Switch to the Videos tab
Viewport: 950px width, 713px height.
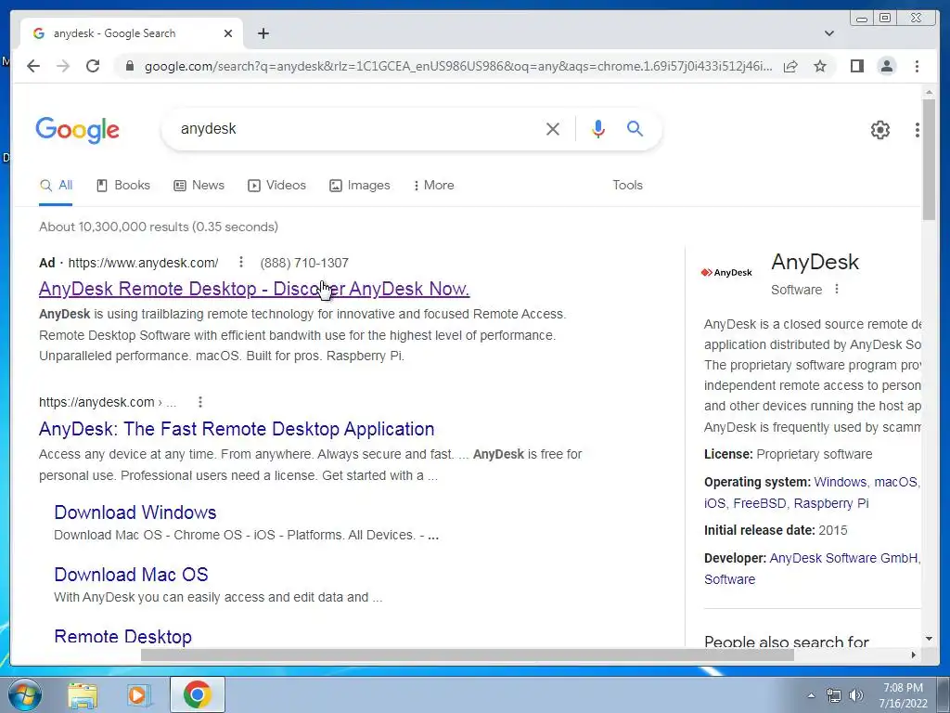[x=276, y=186]
